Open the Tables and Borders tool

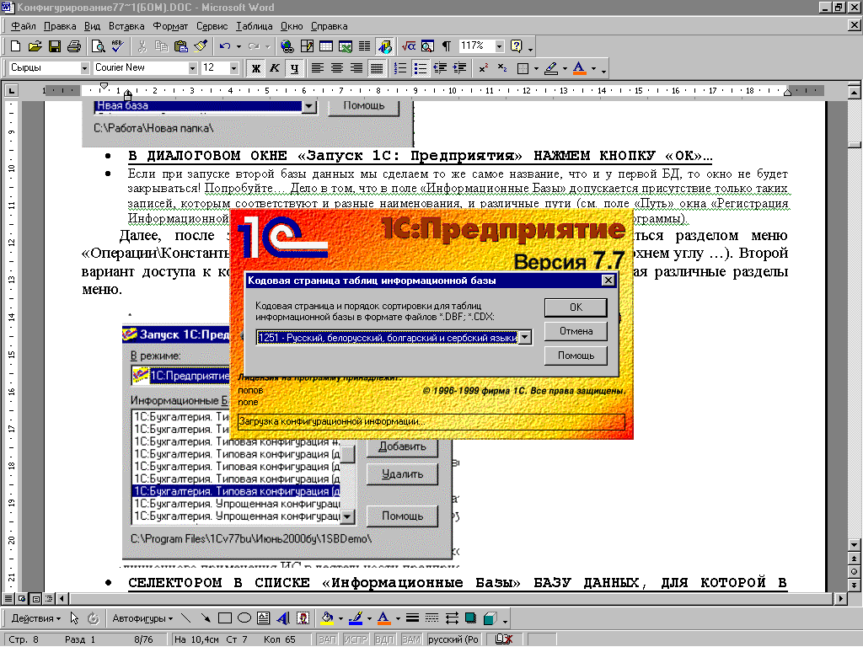pos(307,46)
